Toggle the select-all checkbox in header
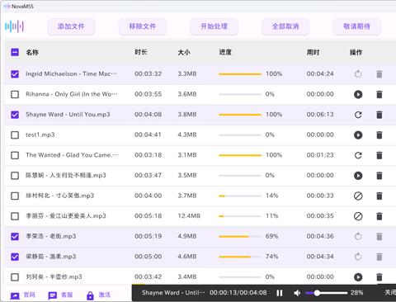 click(15, 52)
